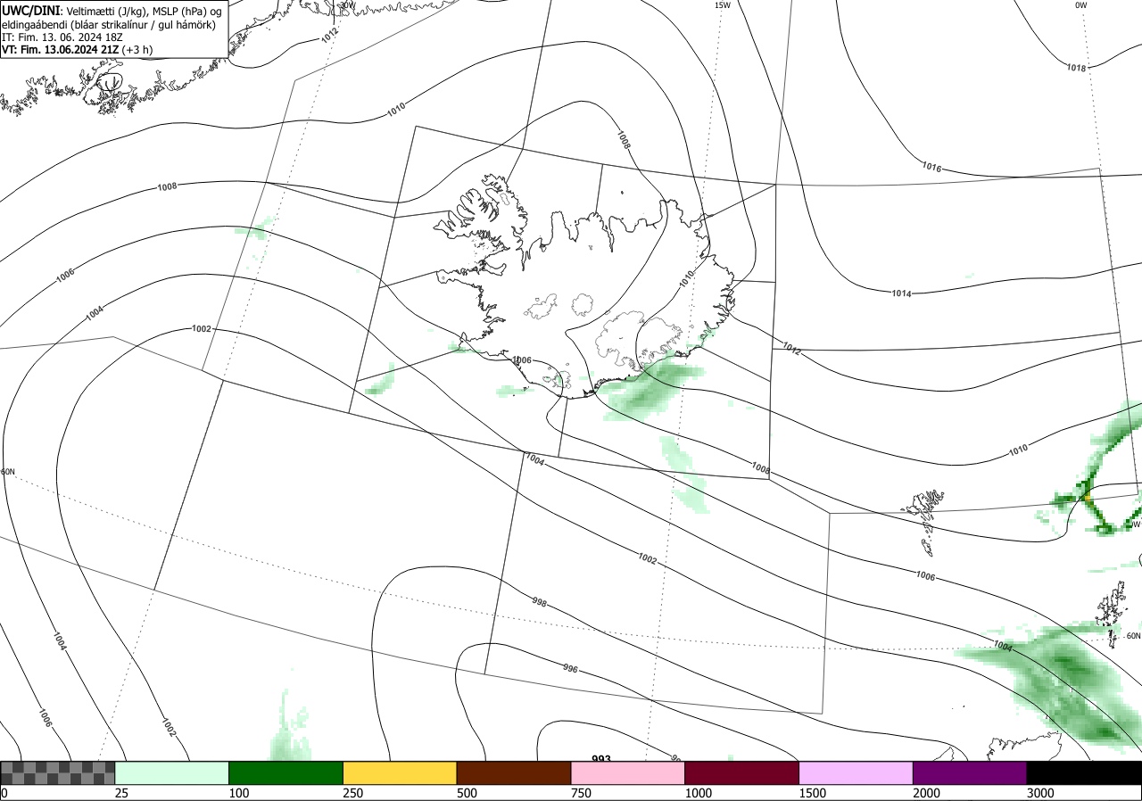Click the valid time "VT: Fim. 13.06.2024 21Z (+3 h)"
Image resolution: width=1142 pixels, height=801 pixels.
77,51
